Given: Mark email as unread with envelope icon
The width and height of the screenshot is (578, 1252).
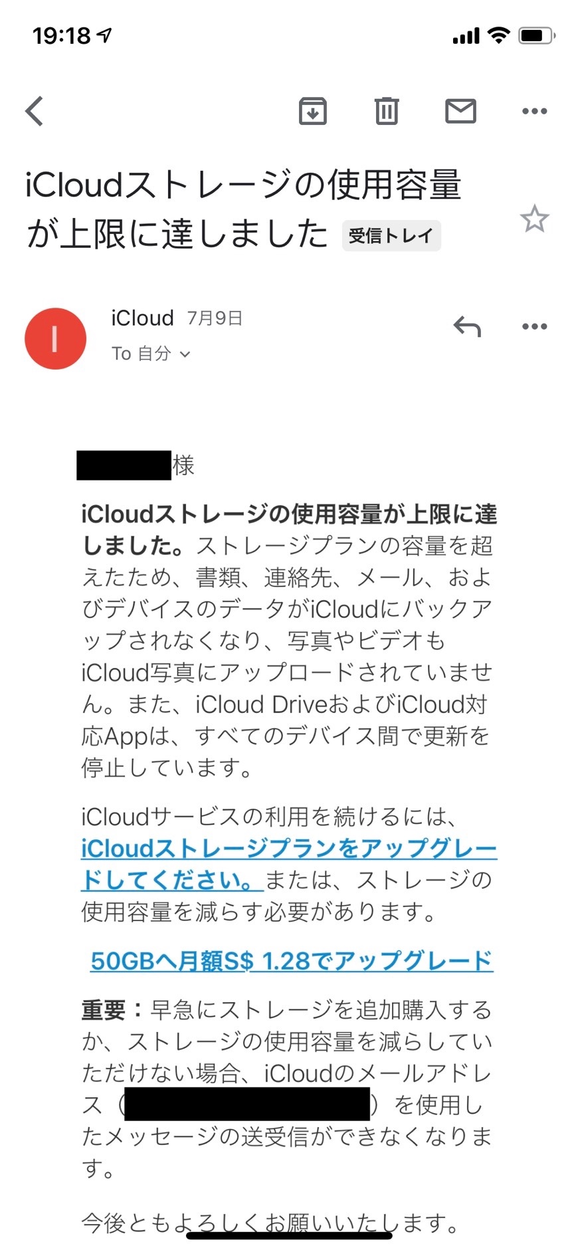Looking at the screenshot, I should tap(460, 111).
